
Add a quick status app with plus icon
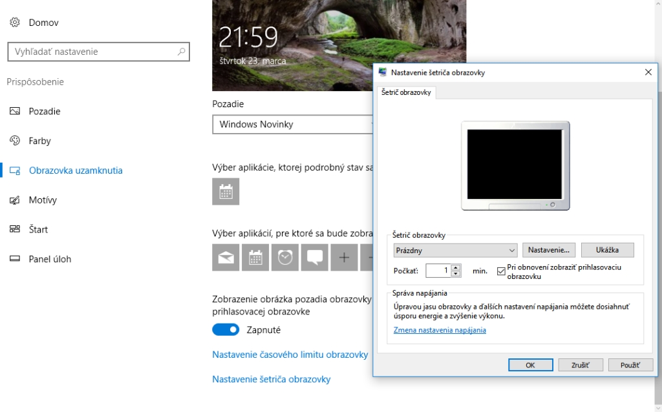click(x=344, y=258)
